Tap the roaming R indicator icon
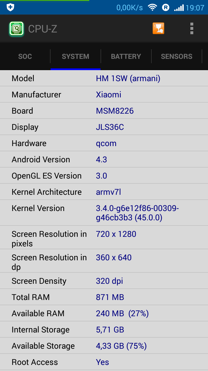This screenshot has height=371, width=208. [x=166, y=8]
